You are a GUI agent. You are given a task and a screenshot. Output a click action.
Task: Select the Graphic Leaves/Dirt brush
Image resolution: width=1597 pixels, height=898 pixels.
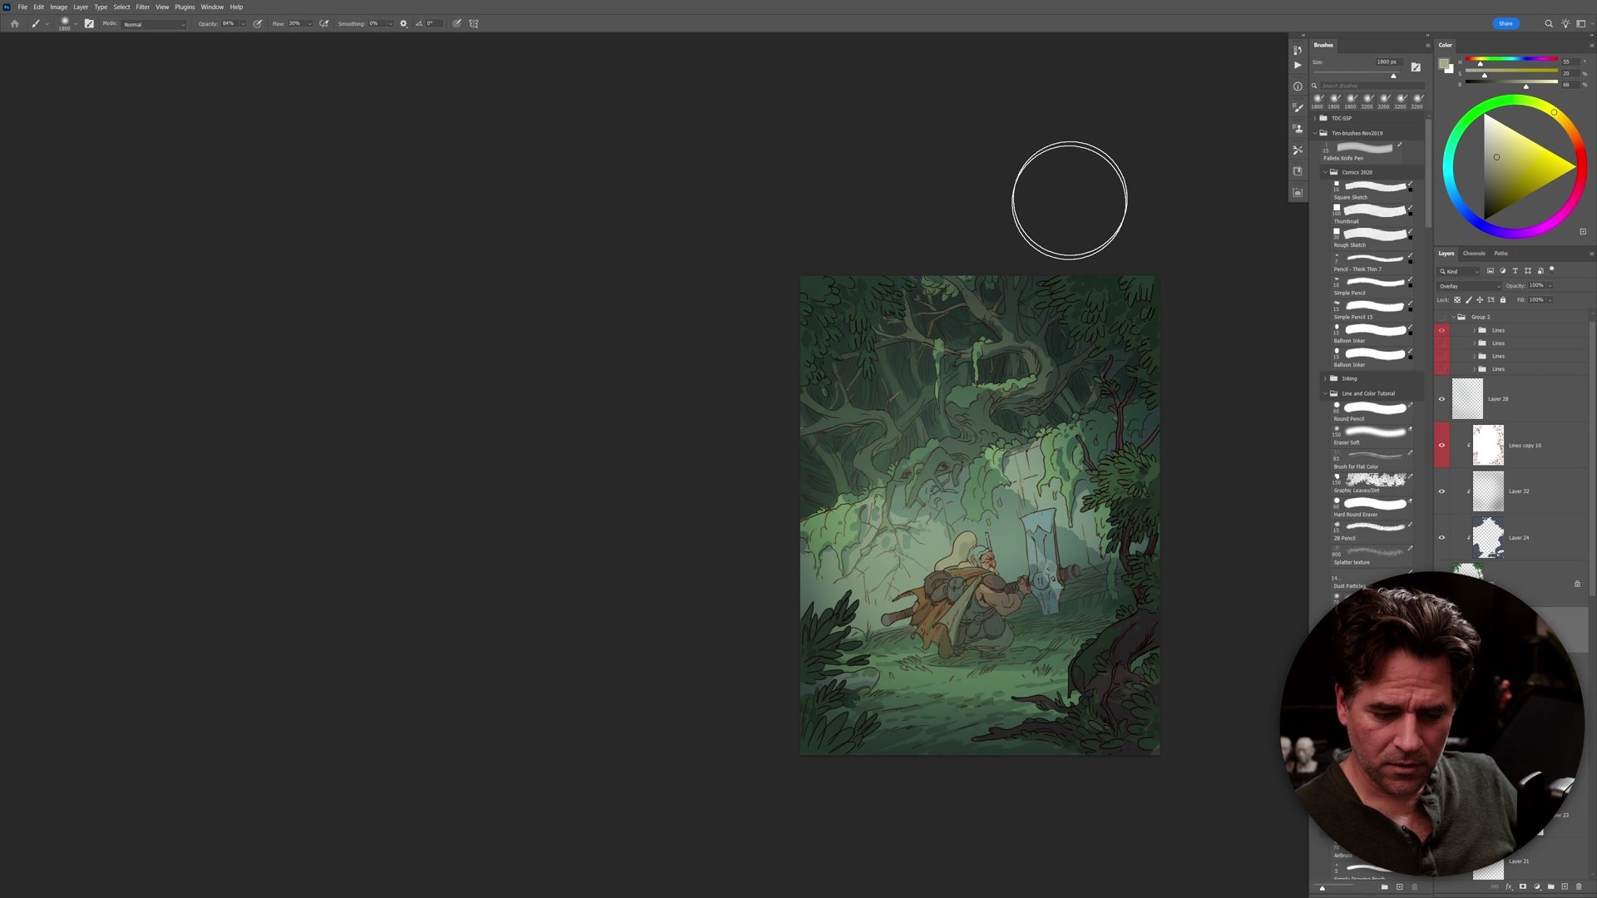[x=1372, y=484]
